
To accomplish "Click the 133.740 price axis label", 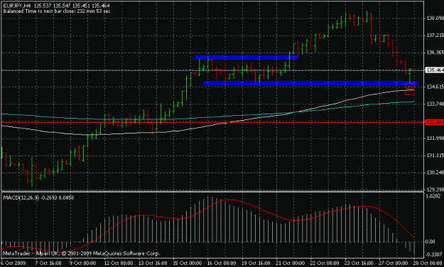I will [x=435, y=104].
